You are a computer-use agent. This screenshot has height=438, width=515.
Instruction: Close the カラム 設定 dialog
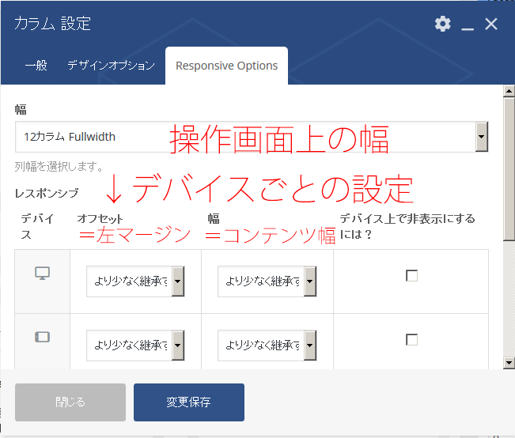[x=491, y=24]
